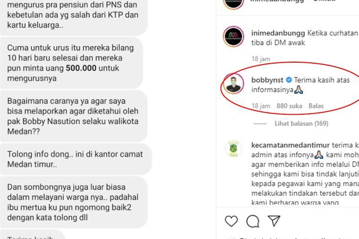Expand Lihat balasan (169) replies
Image resolution: width=359 pixels, height=239 pixels.
point(301,123)
